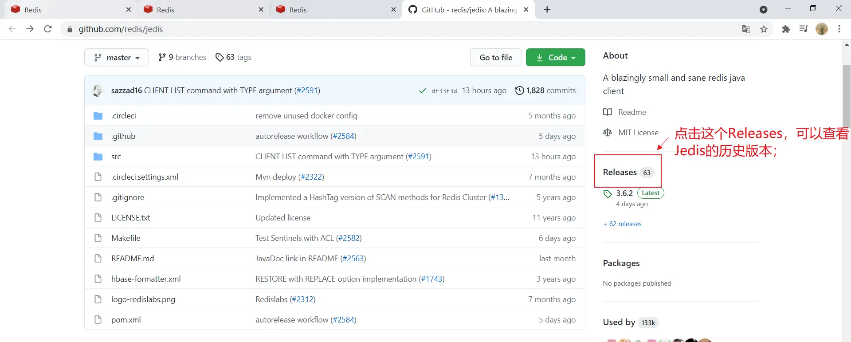Click the .circleci folder icon
Viewport: 851px width, 342px height.
pyautogui.click(x=98, y=116)
